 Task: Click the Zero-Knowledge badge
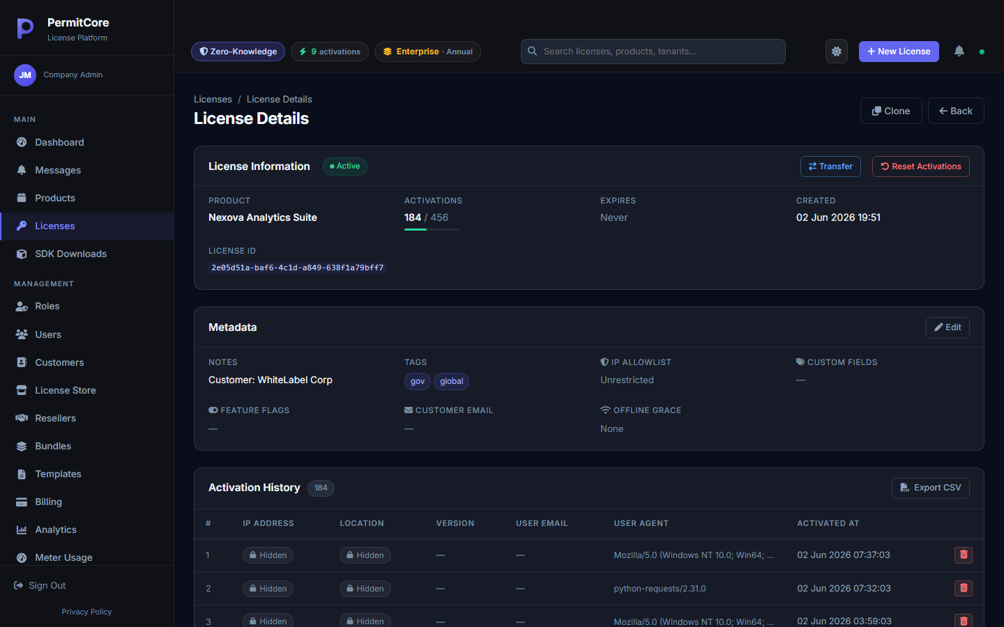238,52
